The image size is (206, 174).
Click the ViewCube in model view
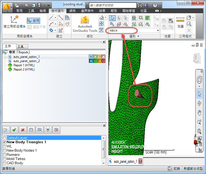[x=197, y=58]
